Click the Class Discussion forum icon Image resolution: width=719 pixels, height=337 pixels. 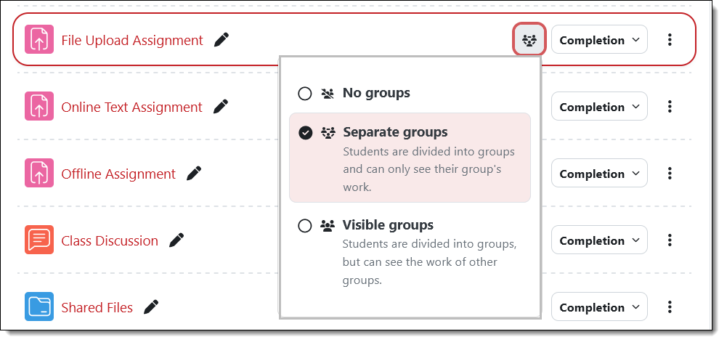pos(39,241)
